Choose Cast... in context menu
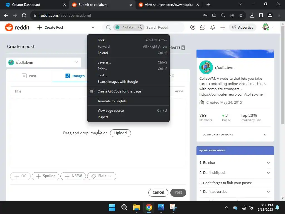The image size is (285, 214). [x=128, y=75]
